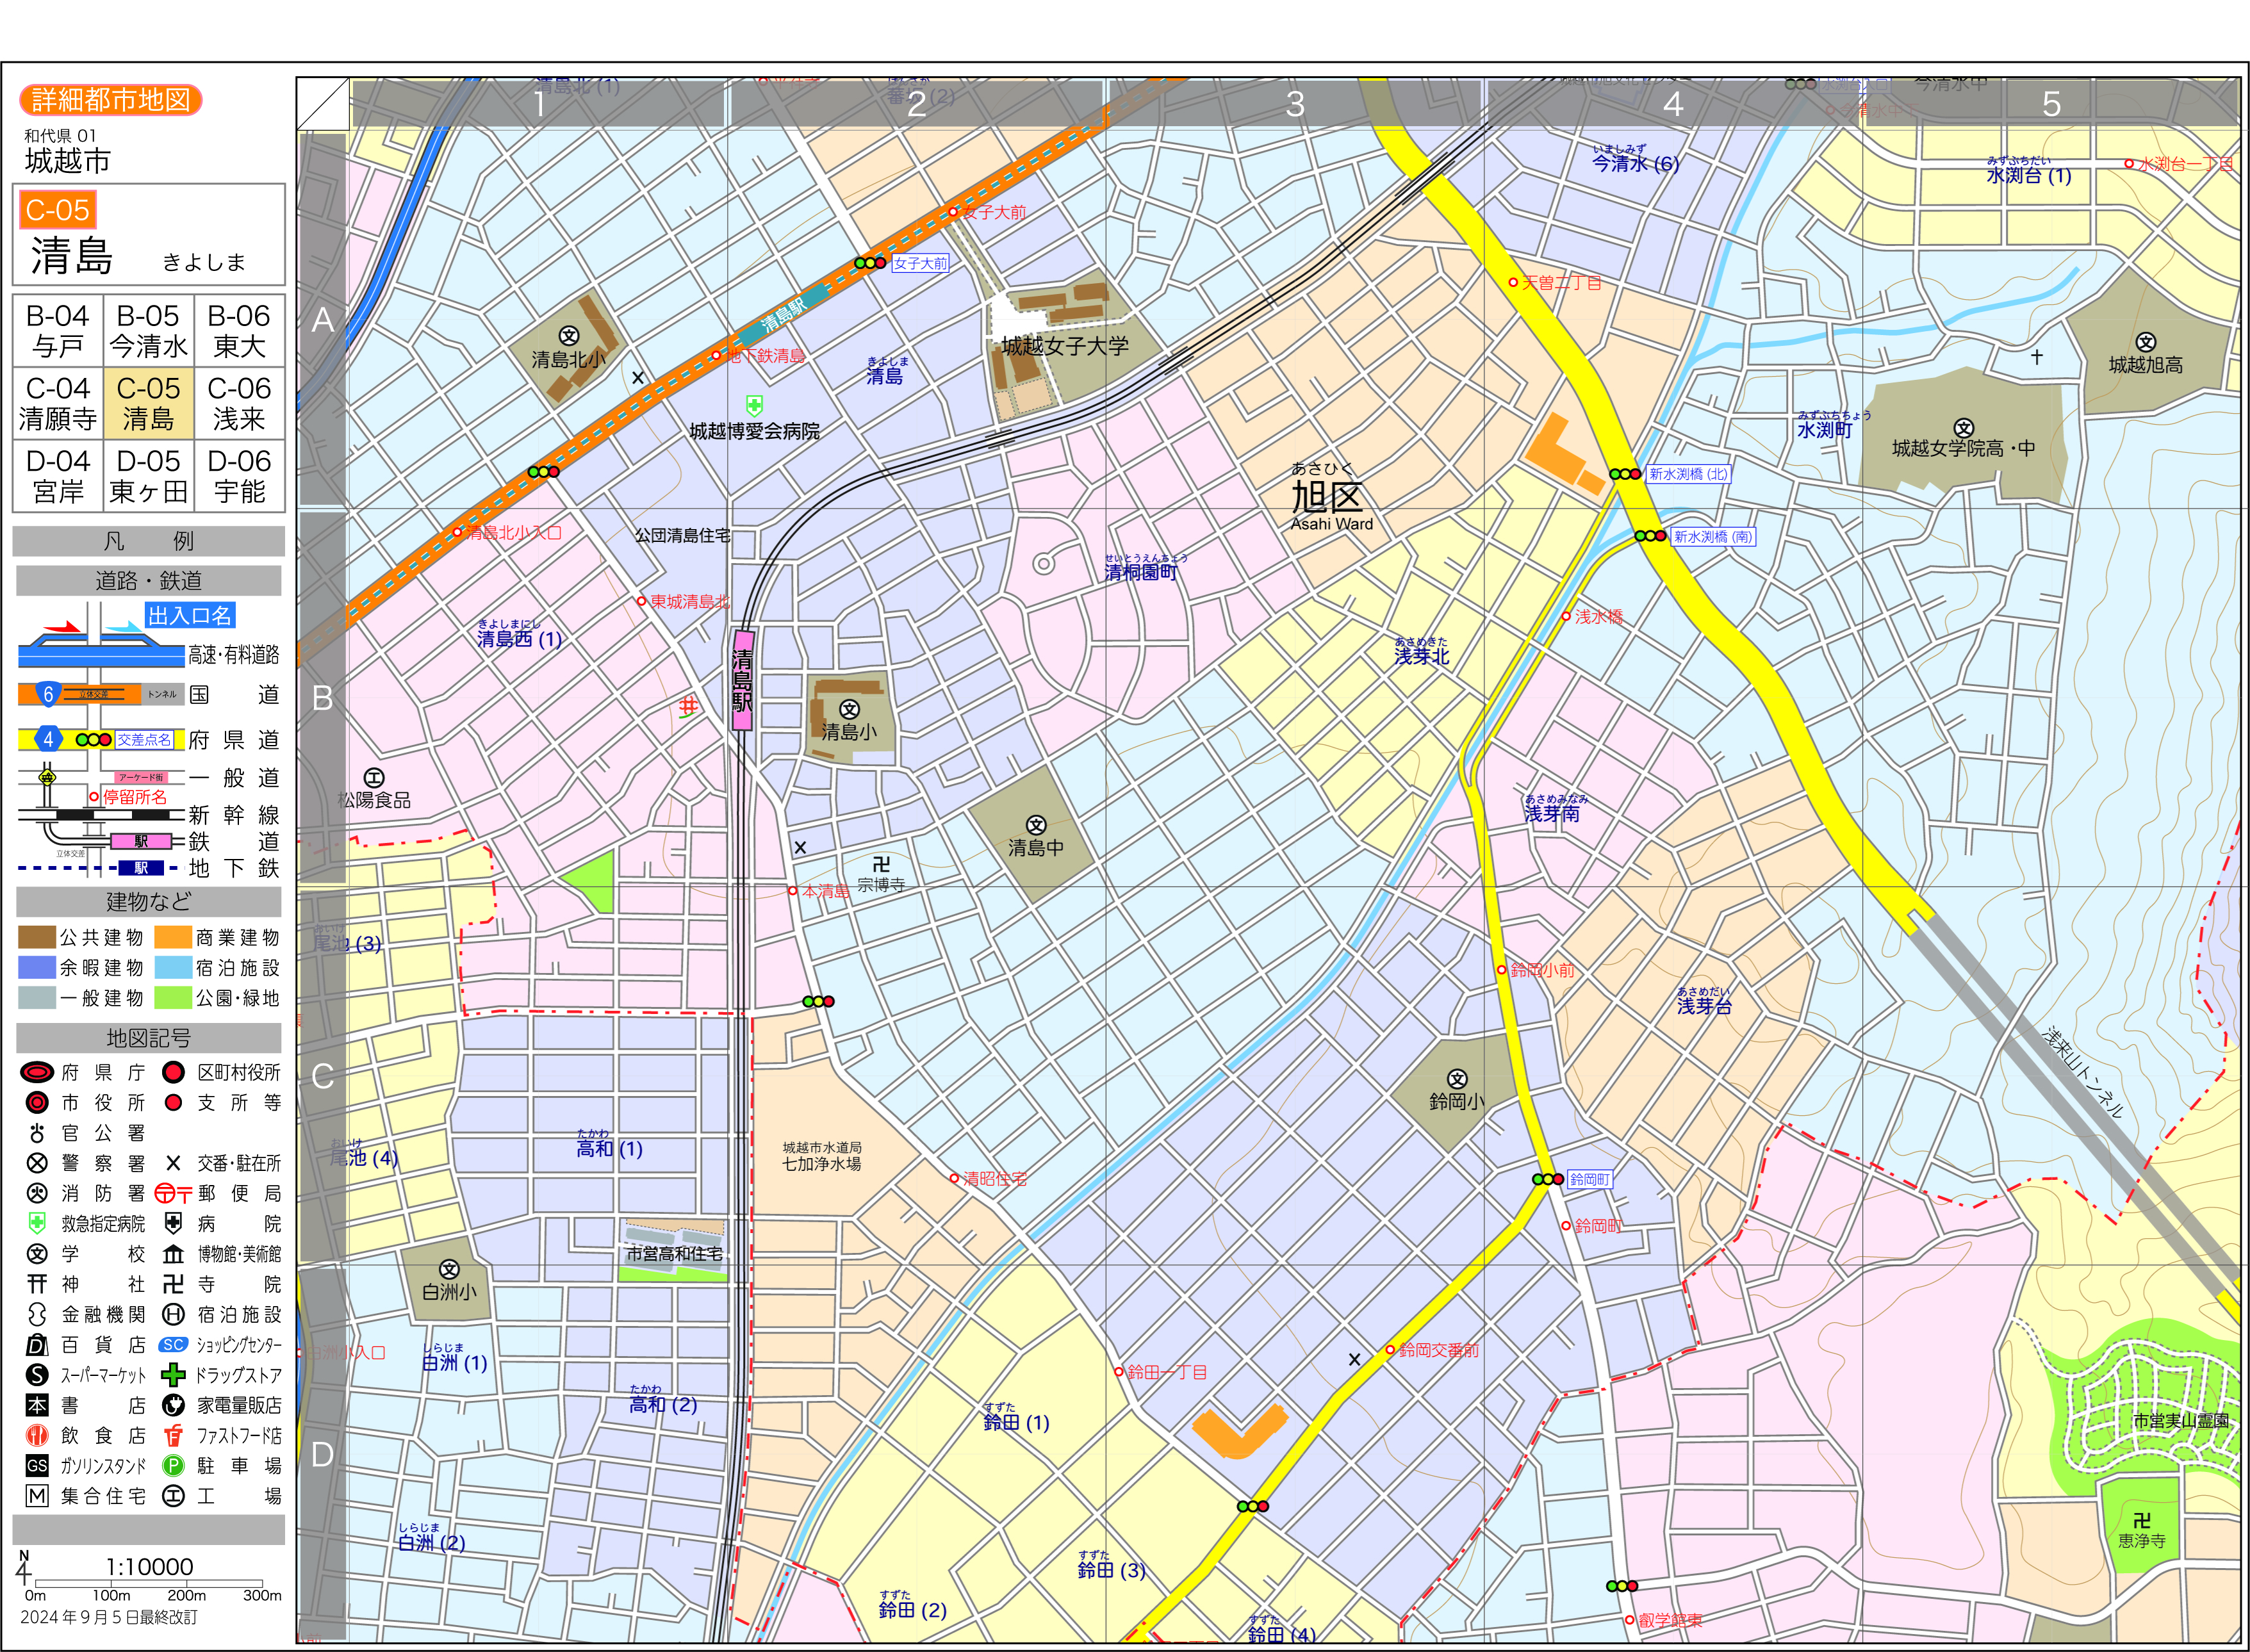Select neighbor sheet C-04 清願寺
The width and height of the screenshot is (2250, 1652).
(x=58, y=403)
